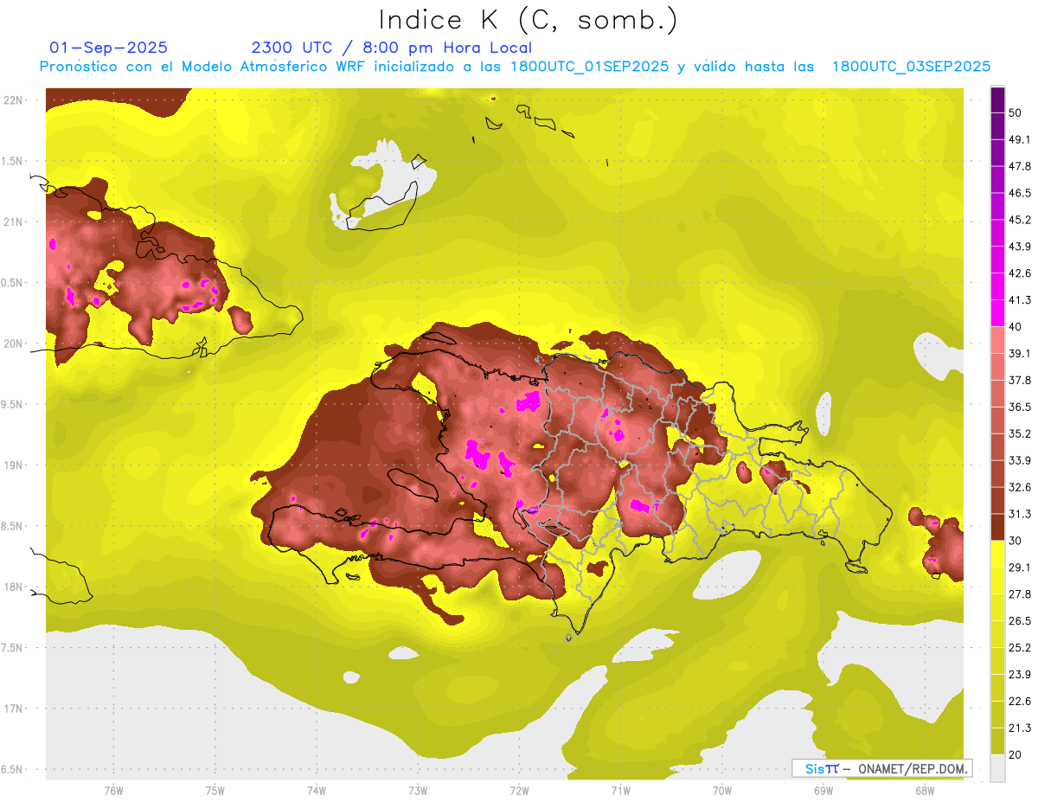Viewport: 1038px width, 802px height.
Task: Click longitude axis label "72W"
Action: click(519, 791)
